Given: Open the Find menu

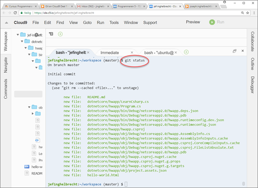Looking at the screenshot, I should (60, 23).
